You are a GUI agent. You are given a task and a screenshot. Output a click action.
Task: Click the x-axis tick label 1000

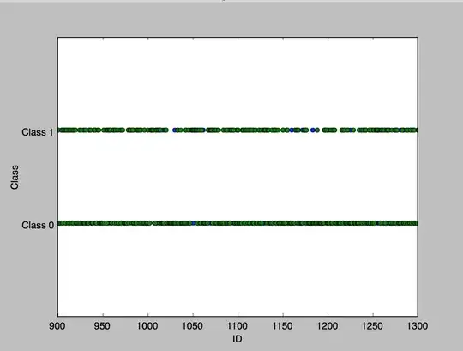tap(147, 326)
